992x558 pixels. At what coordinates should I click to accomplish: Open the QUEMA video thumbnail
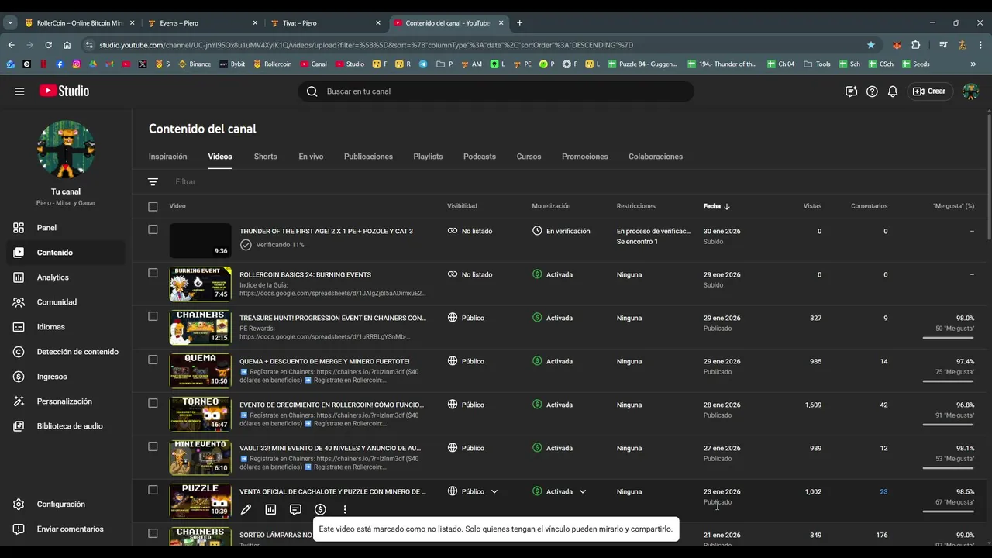pos(200,370)
